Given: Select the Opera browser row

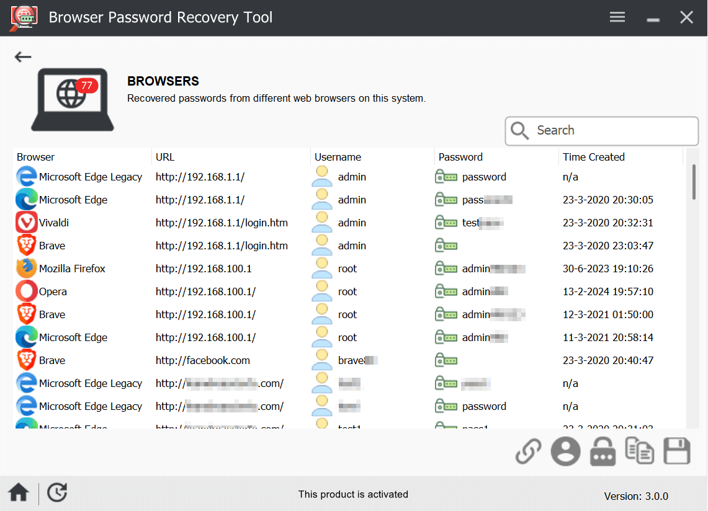Looking at the screenshot, I should click(53, 291).
